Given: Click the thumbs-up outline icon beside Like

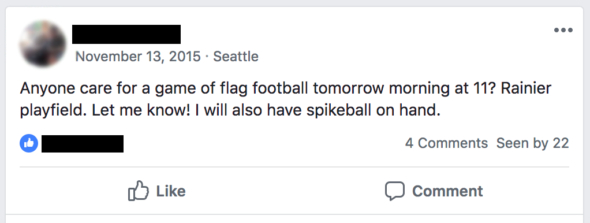Looking at the screenshot, I should pos(139,191).
